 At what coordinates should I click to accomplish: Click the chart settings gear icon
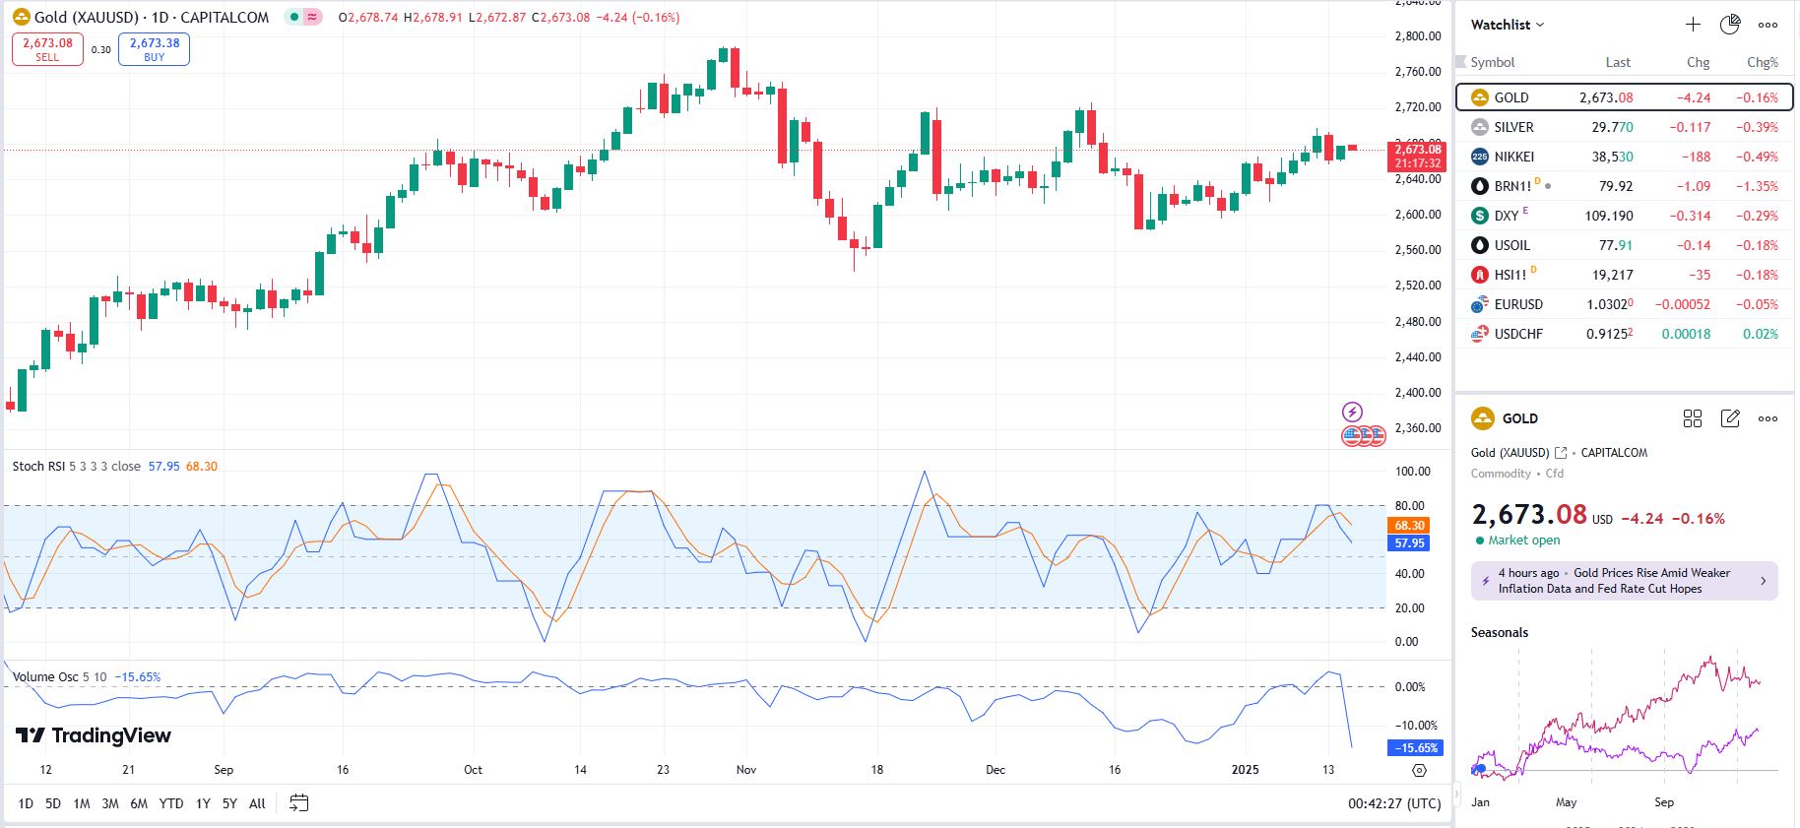1419,770
